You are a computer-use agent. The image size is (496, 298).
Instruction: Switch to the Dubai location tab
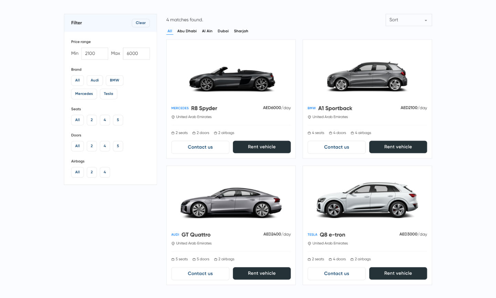[x=223, y=31]
